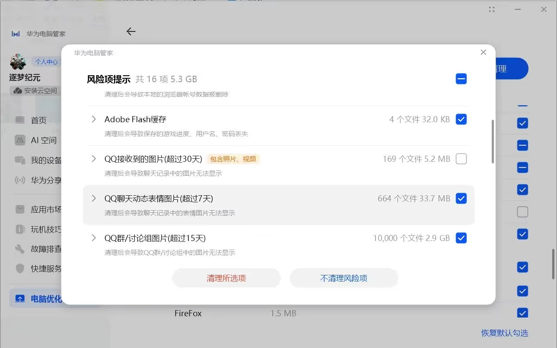Uncheck QQ群/讨论组图片 item

pyautogui.click(x=461, y=238)
